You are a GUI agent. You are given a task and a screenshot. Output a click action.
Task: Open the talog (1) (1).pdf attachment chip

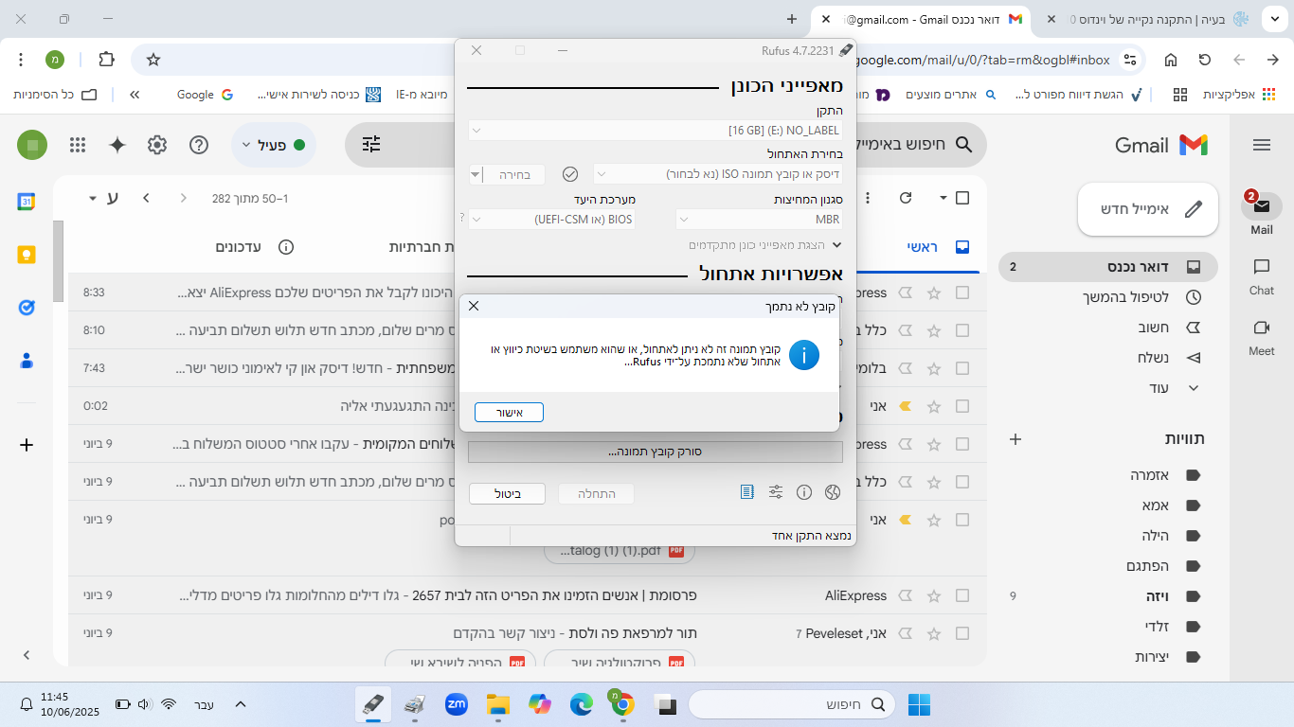[x=621, y=550]
